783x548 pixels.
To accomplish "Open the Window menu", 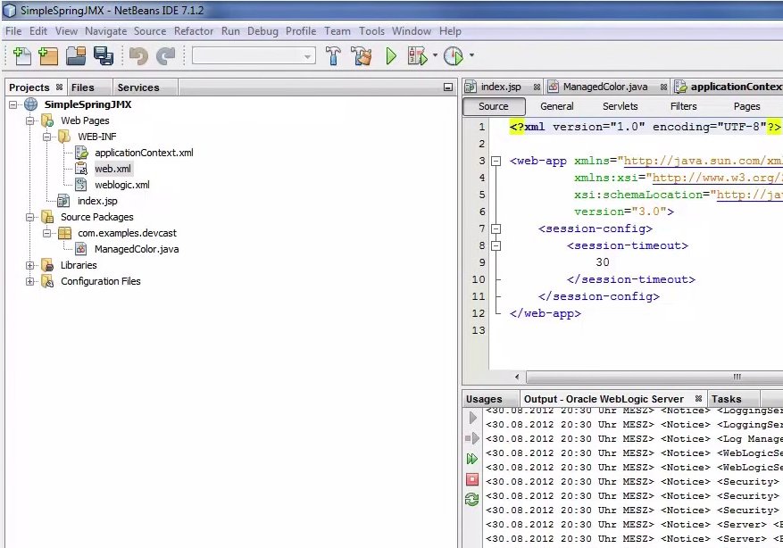I will pyautogui.click(x=412, y=31).
